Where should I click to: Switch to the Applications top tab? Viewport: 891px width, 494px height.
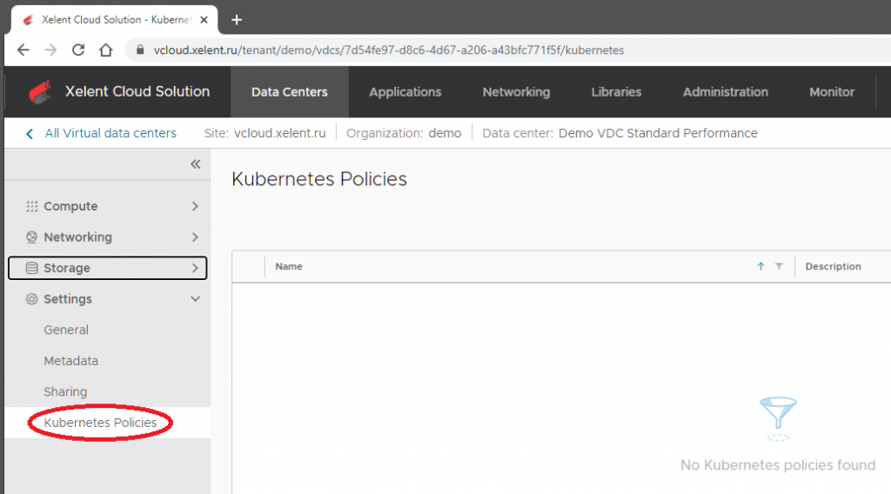tap(405, 92)
